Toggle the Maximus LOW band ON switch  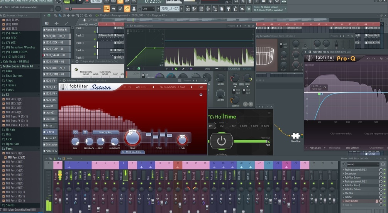coord(143,75)
